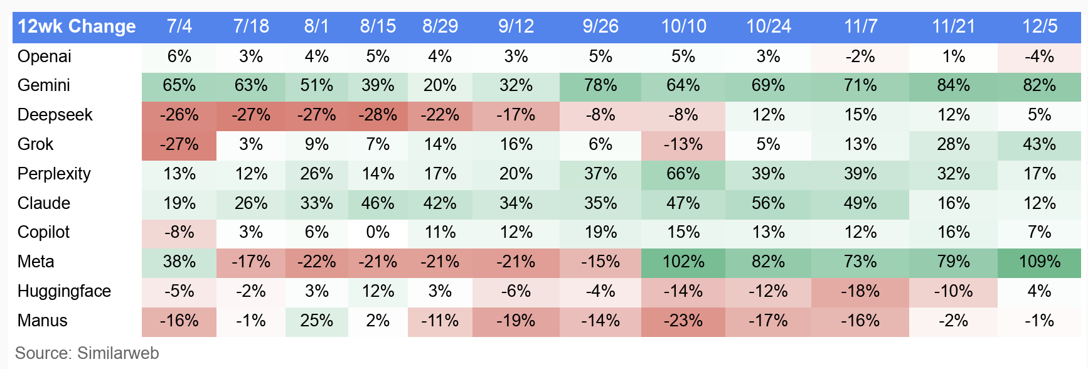The width and height of the screenshot is (1088, 369).
Task: Select the Gemini row label
Action: (44, 85)
